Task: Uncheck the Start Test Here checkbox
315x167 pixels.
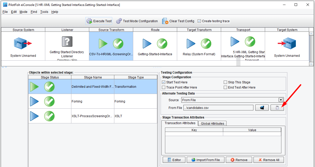Action: click(163, 82)
